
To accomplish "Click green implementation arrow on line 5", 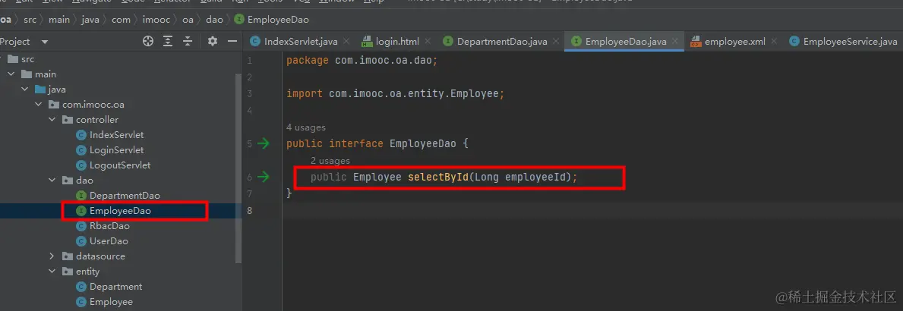I will (x=264, y=143).
